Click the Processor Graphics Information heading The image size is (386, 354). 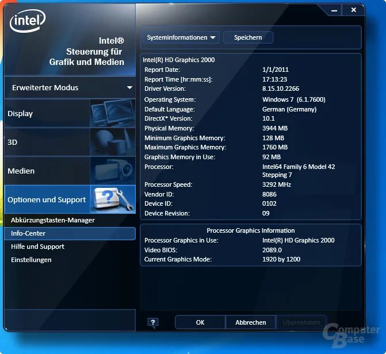251,230
